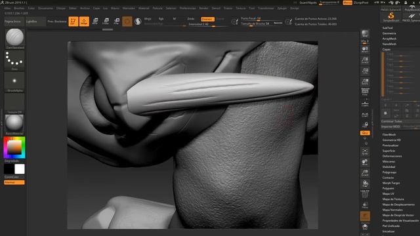Open the Brochas menu
Screen dimensions: 420x236
click(x=19, y=9)
